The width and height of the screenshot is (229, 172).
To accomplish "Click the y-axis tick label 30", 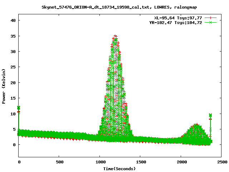I will tap(13, 52).
